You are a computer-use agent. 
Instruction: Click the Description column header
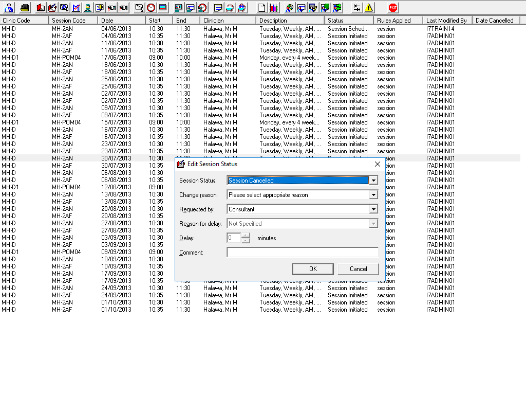(x=290, y=20)
